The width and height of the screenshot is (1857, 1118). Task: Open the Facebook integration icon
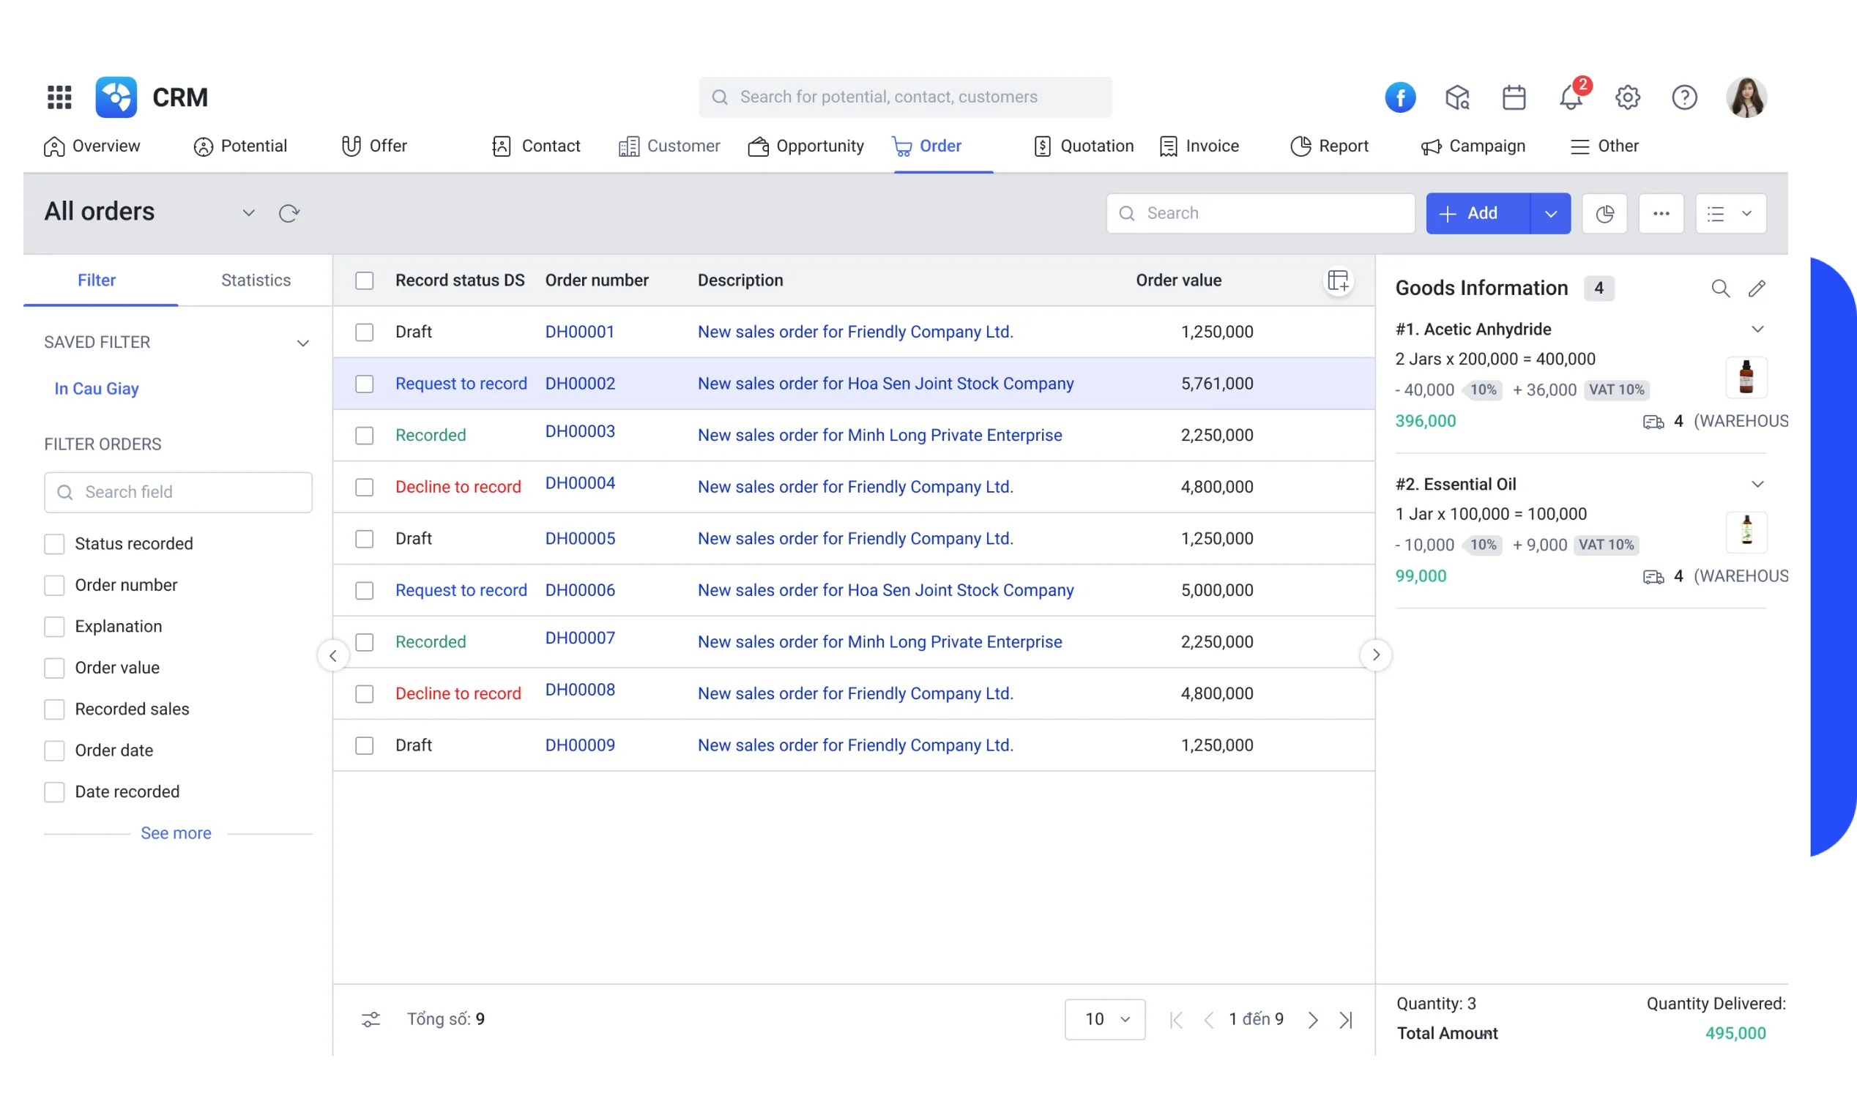click(x=1401, y=97)
